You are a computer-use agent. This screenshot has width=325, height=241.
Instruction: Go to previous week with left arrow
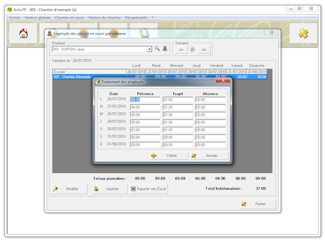(x=181, y=49)
